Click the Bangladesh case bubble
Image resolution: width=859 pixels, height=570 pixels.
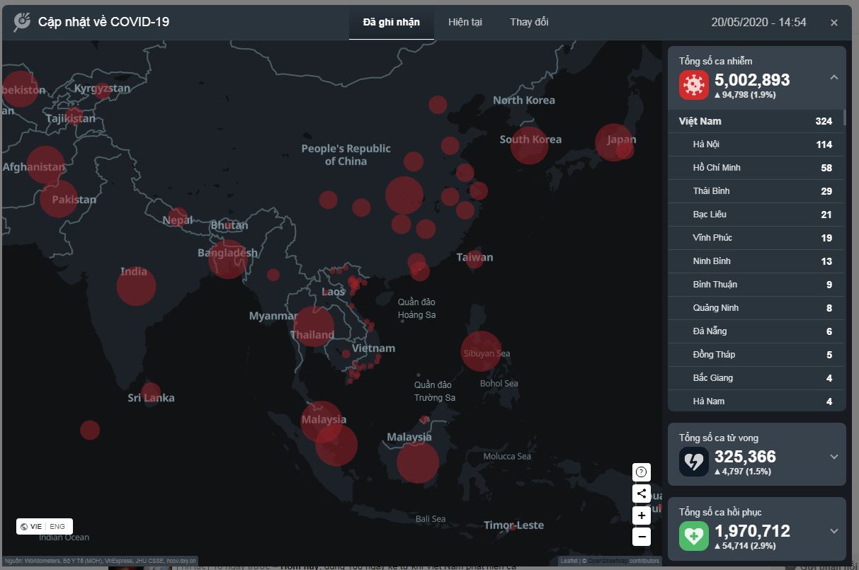click(x=228, y=259)
